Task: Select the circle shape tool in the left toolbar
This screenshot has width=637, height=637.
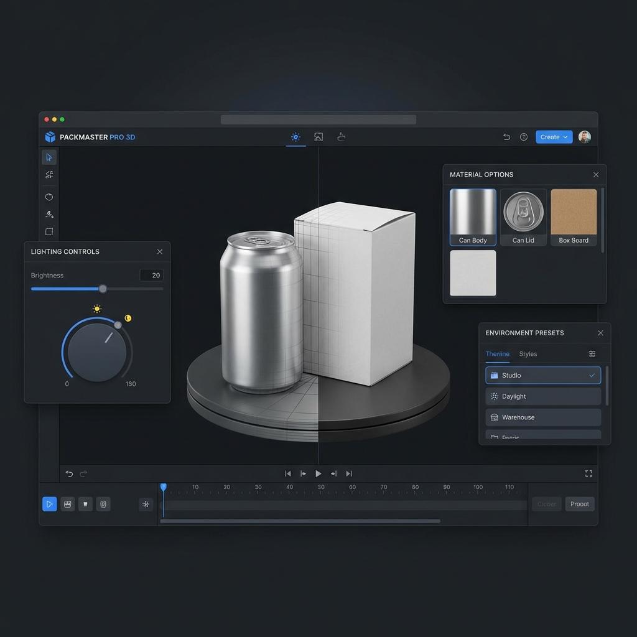Action: pyautogui.click(x=49, y=197)
